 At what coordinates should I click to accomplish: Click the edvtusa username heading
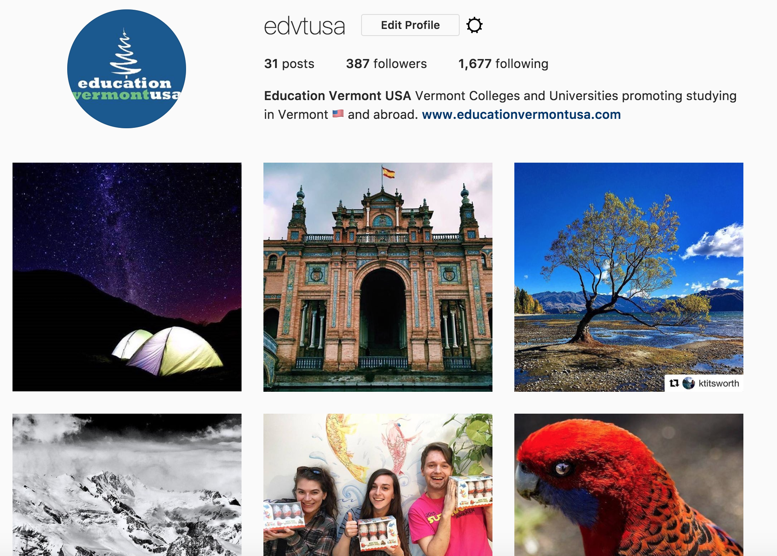click(x=304, y=26)
